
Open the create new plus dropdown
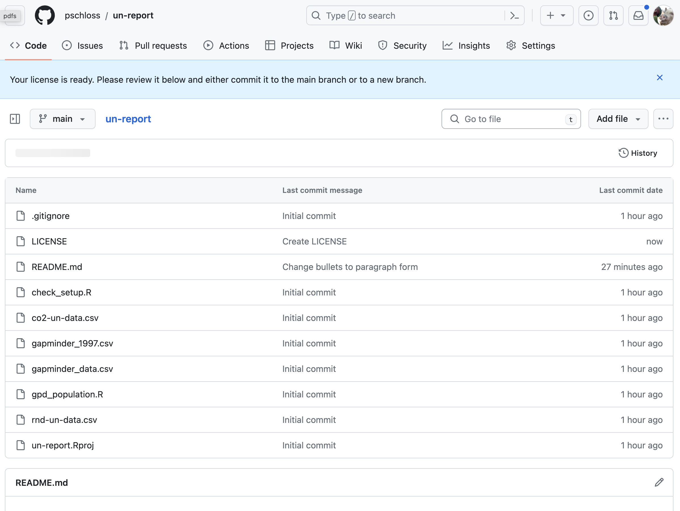[556, 15]
